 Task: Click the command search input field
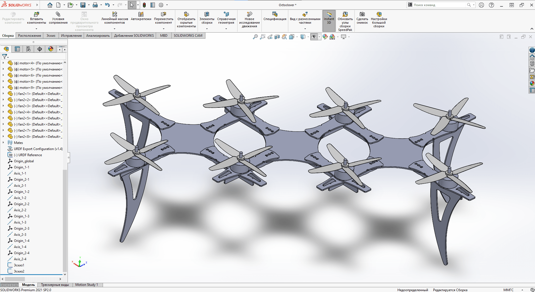click(439, 5)
